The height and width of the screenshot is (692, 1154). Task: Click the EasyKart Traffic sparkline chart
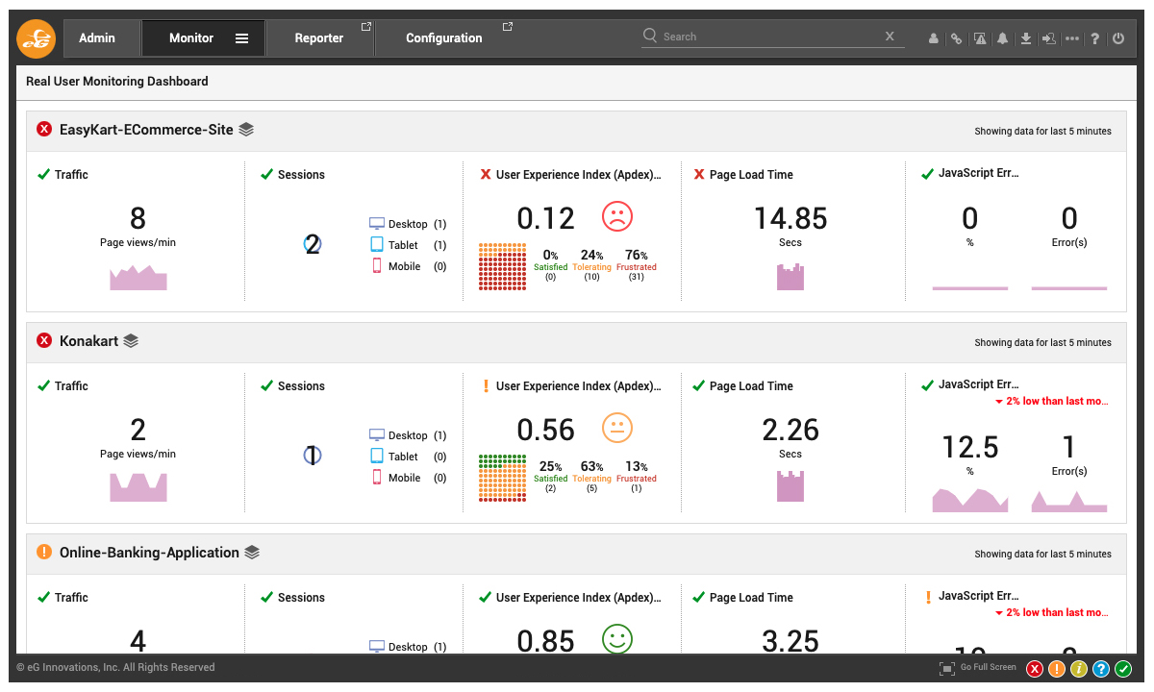pyautogui.click(x=138, y=277)
